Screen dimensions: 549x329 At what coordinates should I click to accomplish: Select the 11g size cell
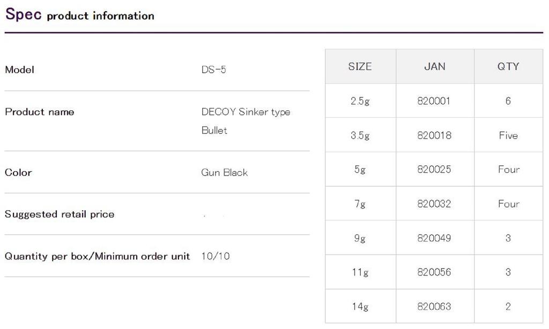point(360,272)
